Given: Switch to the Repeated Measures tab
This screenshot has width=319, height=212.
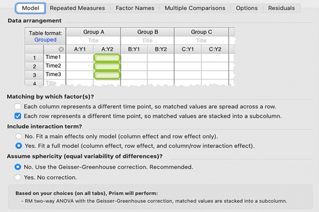Looking at the screenshot, I should click(x=77, y=8).
